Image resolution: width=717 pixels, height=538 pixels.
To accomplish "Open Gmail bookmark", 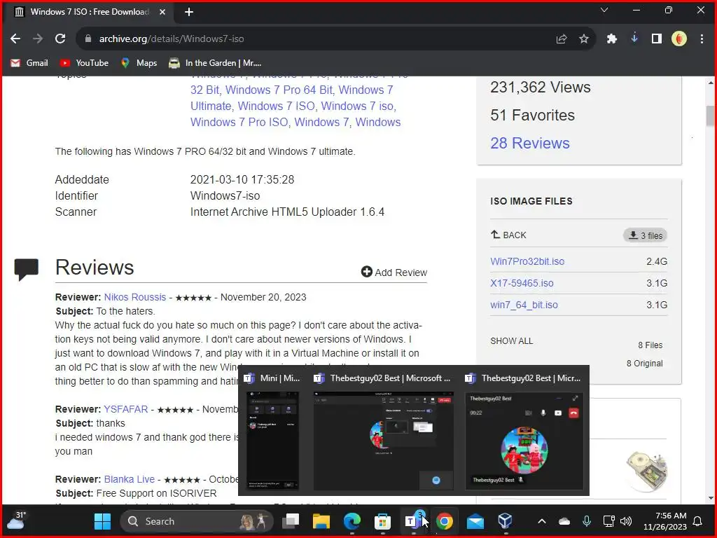I will (29, 63).
